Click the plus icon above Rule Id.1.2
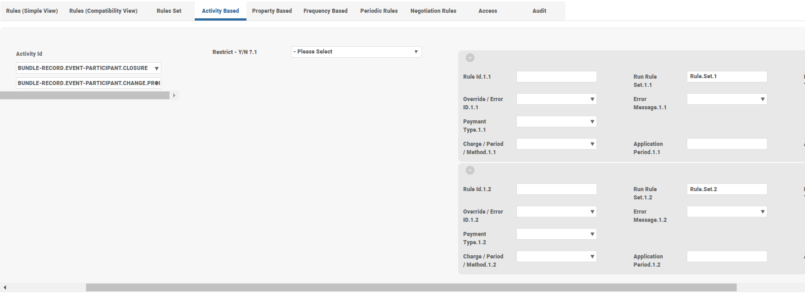This screenshot has width=805, height=295. pyautogui.click(x=470, y=170)
